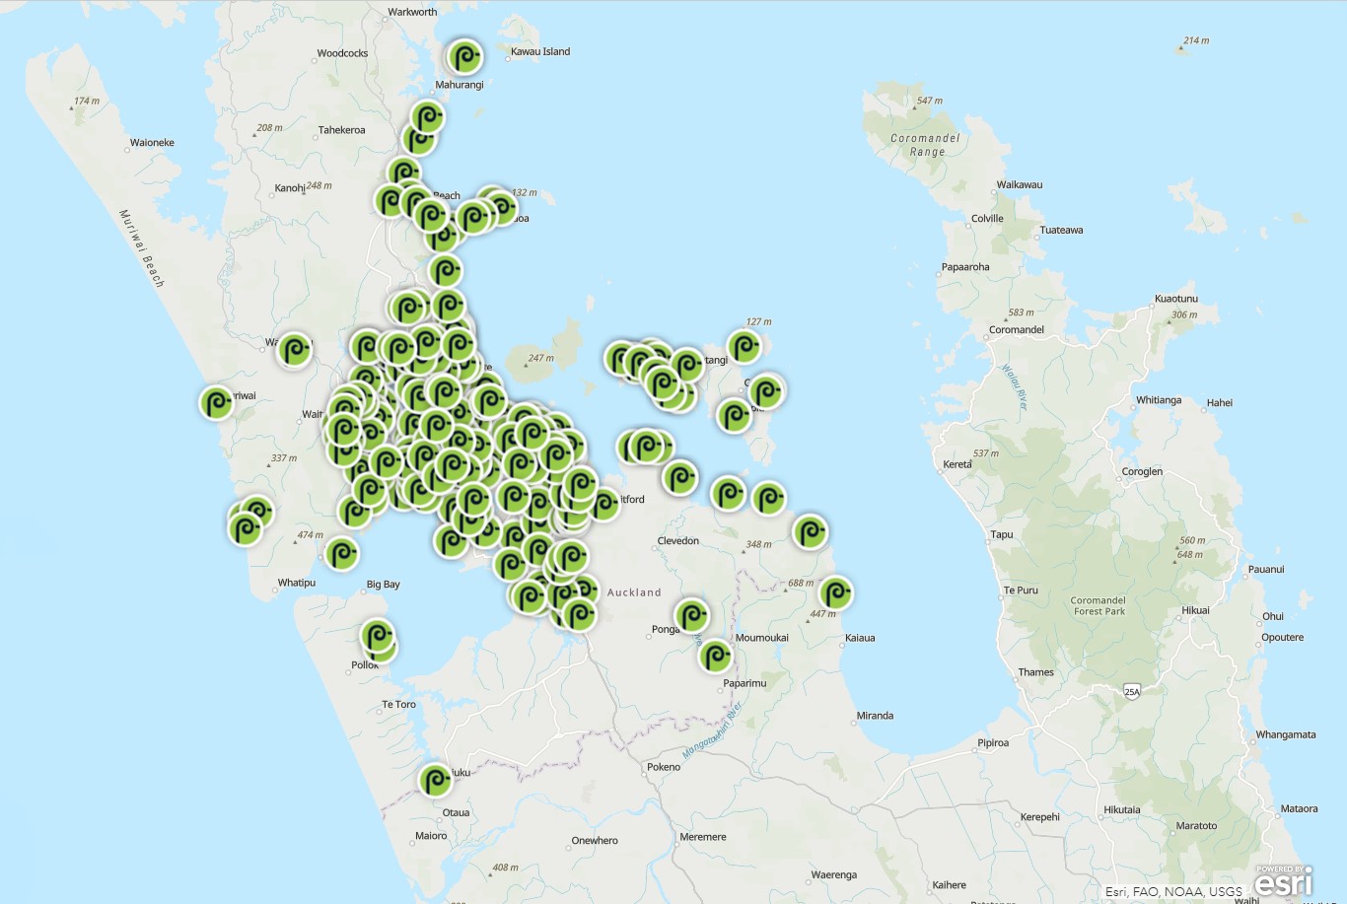The width and height of the screenshot is (1347, 904).
Task: Open the park marker above Paparimu
Action: click(x=716, y=656)
